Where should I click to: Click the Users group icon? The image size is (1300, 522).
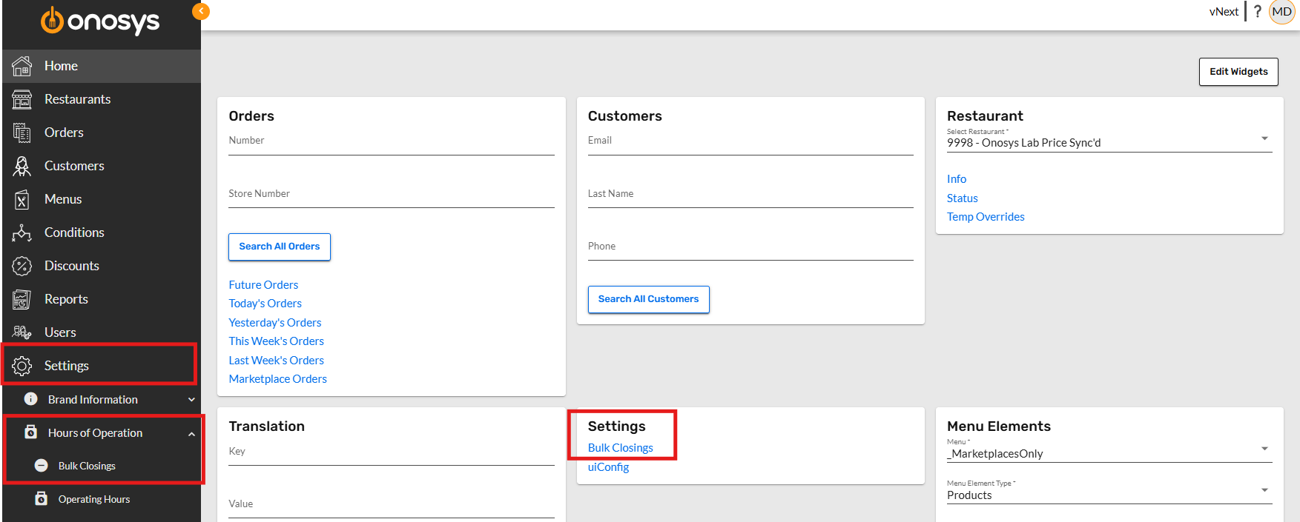(x=22, y=332)
